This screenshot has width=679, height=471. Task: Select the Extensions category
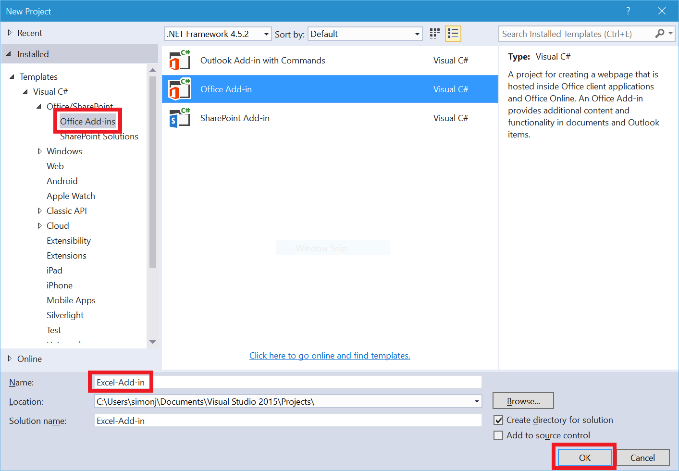[x=66, y=256]
